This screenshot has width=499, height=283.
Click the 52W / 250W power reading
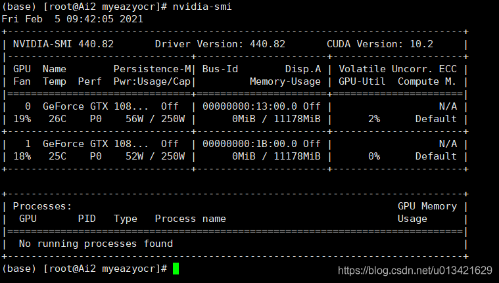pos(155,156)
